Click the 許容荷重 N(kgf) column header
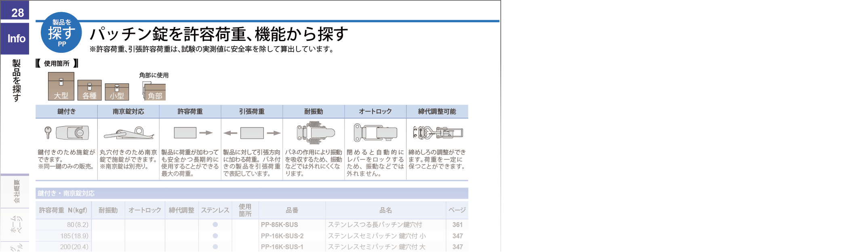Image resolution: width=842 pixels, height=252 pixels. (63, 210)
